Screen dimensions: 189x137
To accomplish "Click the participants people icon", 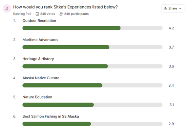I will [61, 14].
